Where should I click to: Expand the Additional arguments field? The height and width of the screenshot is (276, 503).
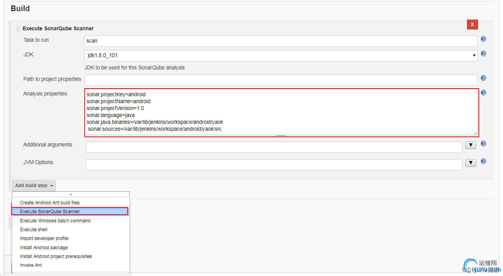coord(471,146)
